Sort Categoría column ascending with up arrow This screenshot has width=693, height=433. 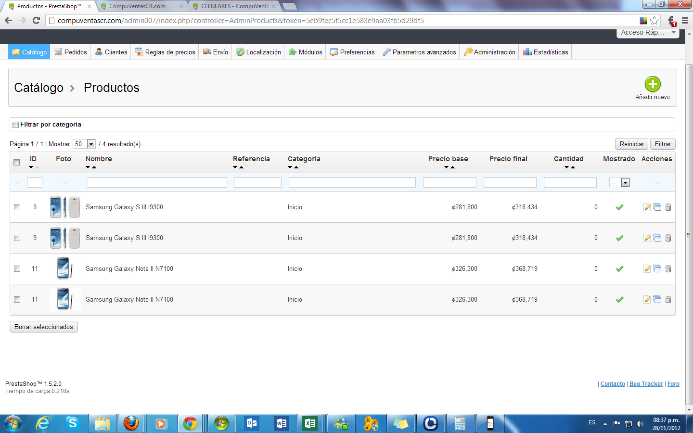(x=296, y=167)
